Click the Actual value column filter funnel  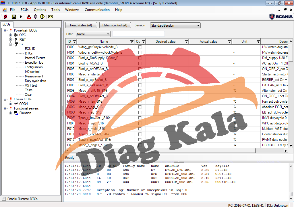[x=229, y=42]
